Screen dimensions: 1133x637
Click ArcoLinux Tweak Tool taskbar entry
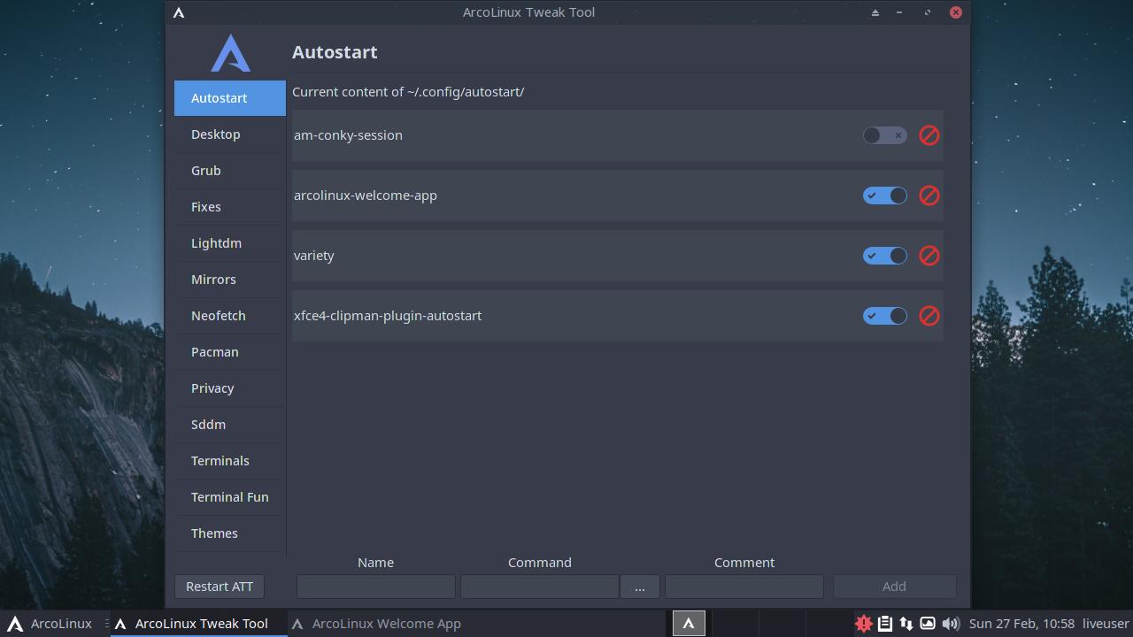pyautogui.click(x=199, y=624)
